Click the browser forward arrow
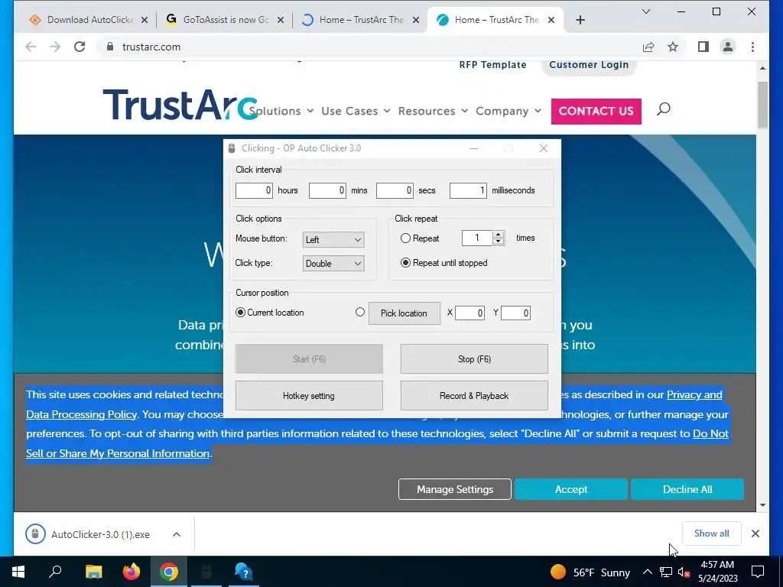The width and height of the screenshot is (783, 587). (x=55, y=47)
